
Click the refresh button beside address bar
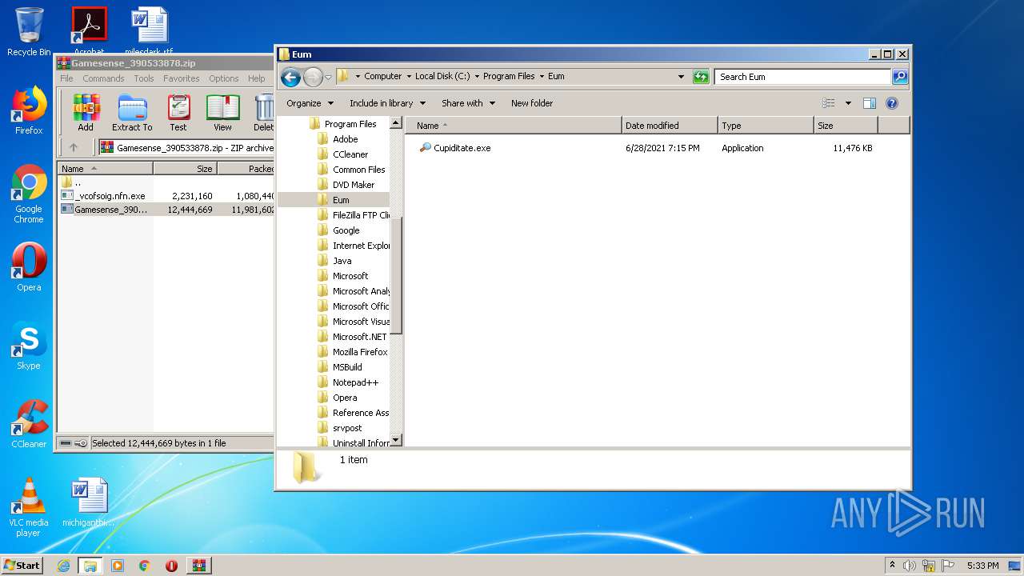pyautogui.click(x=701, y=77)
